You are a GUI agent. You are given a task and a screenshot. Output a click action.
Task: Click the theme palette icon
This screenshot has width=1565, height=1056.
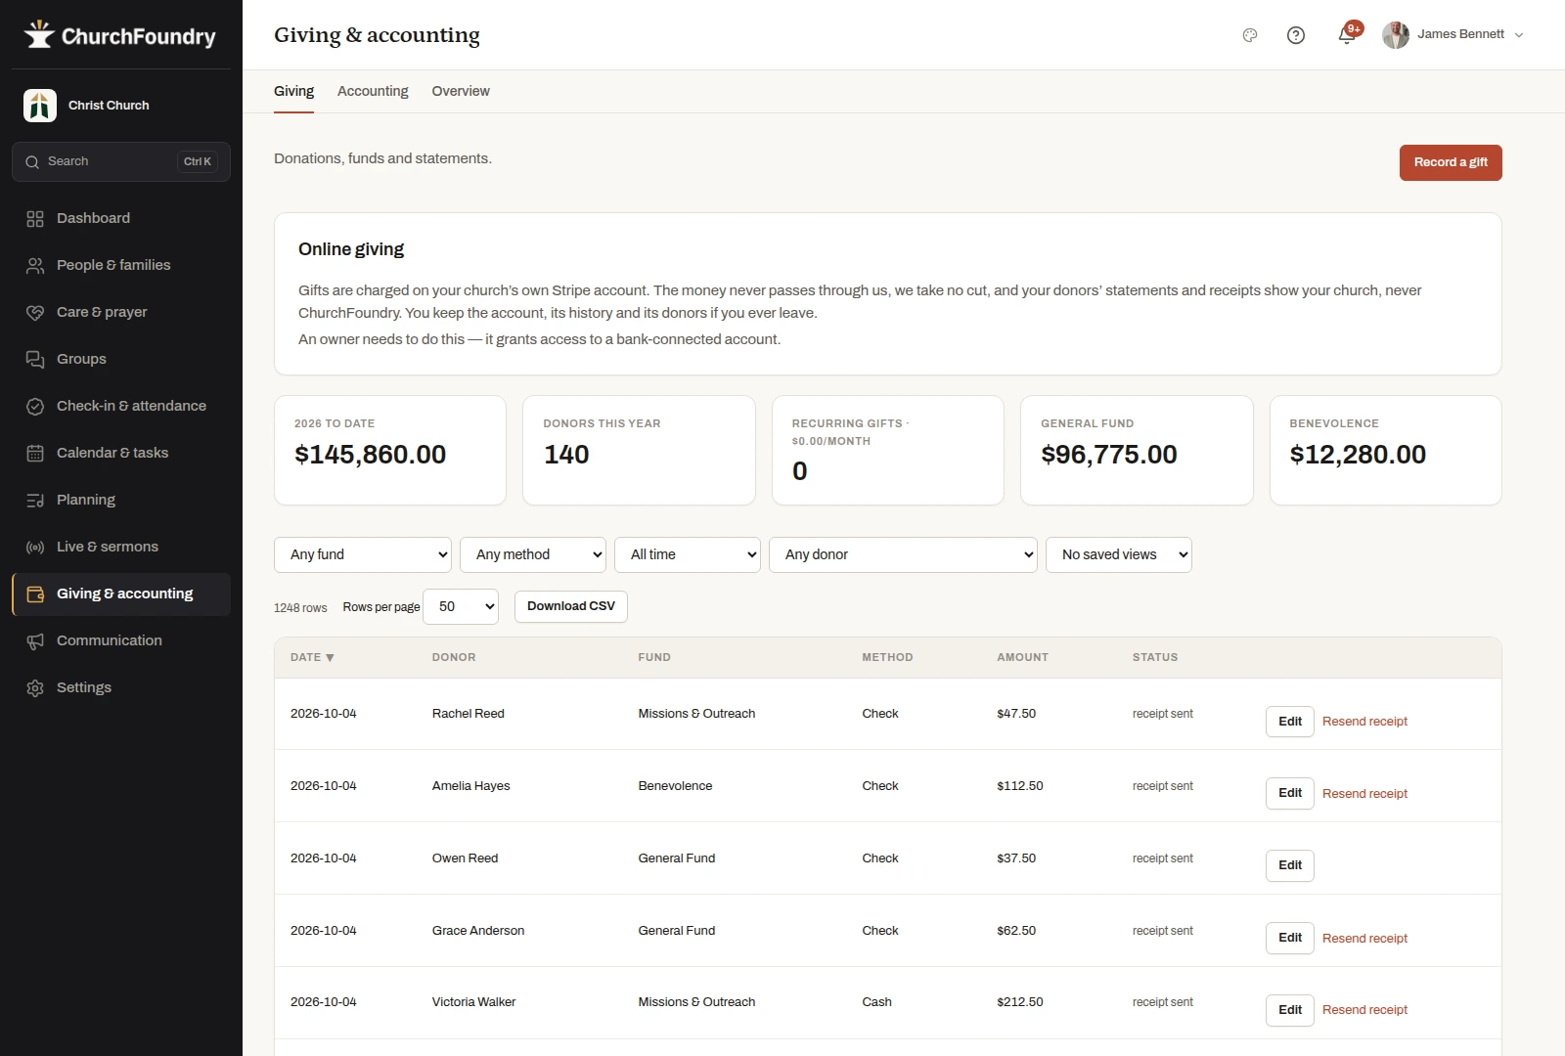(1250, 35)
